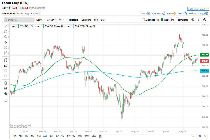210x140 pixels.
Task: Click the MA 200 blue color swatch
Action: [74, 26]
